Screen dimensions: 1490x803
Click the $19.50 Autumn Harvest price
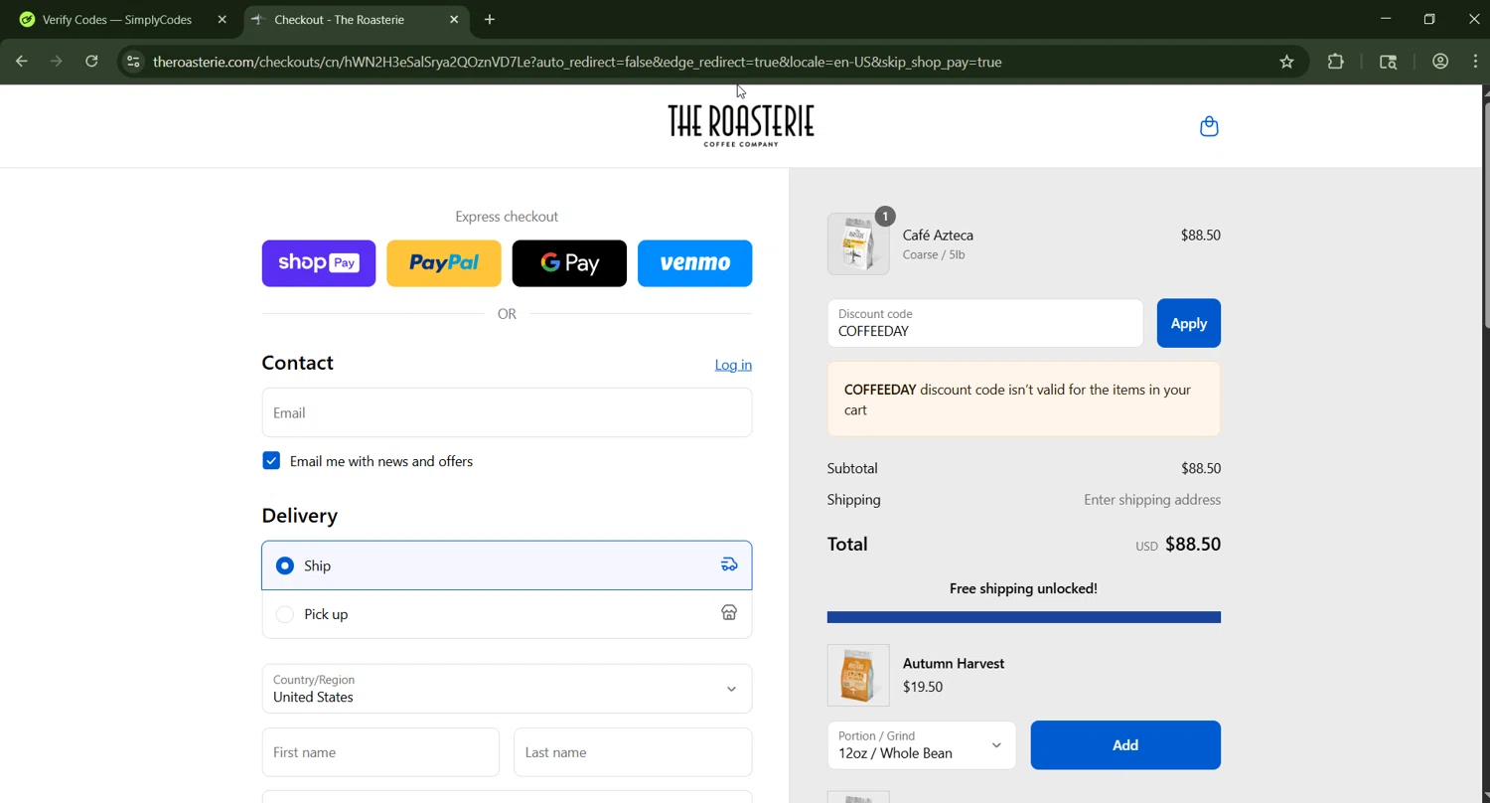coord(923,687)
